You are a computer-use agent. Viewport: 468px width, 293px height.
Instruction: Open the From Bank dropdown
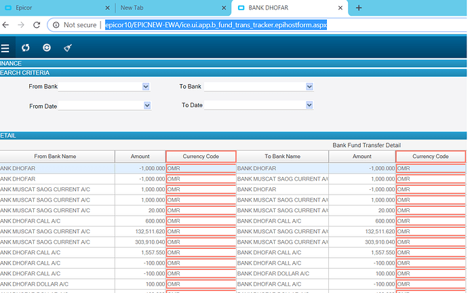(x=146, y=87)
